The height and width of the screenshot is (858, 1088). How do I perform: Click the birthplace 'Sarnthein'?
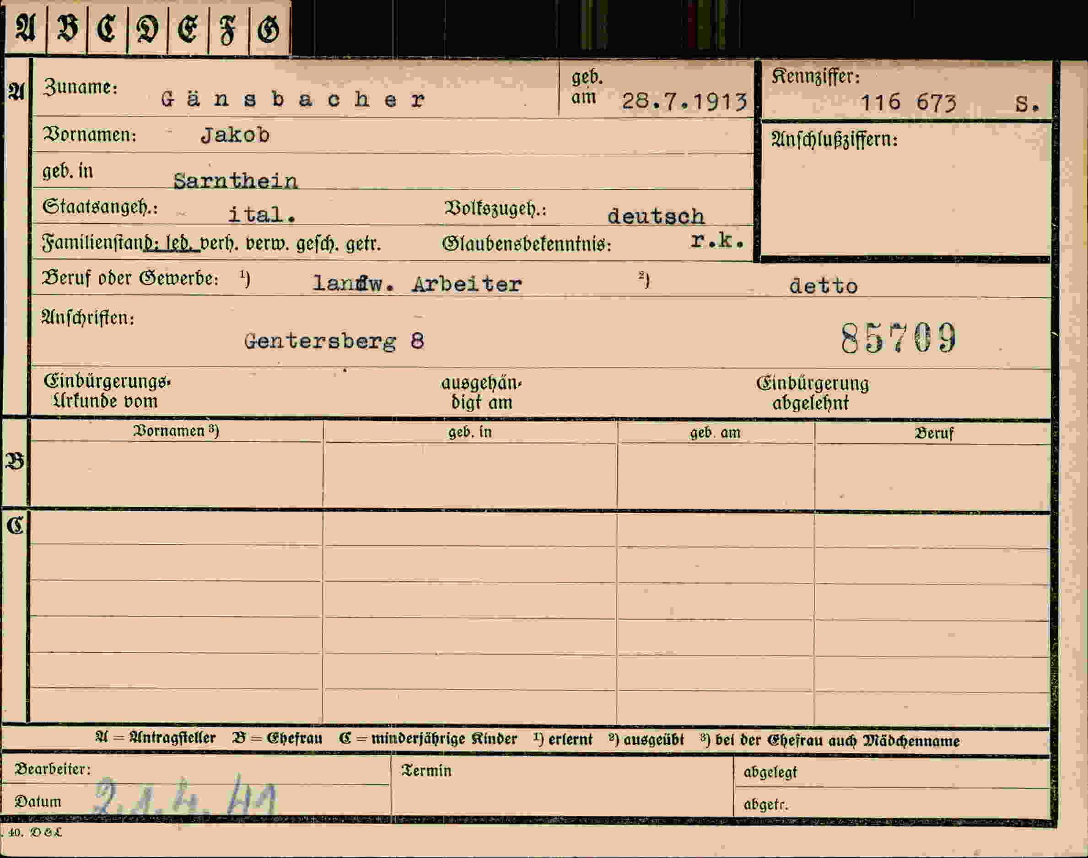click(236, 181)
